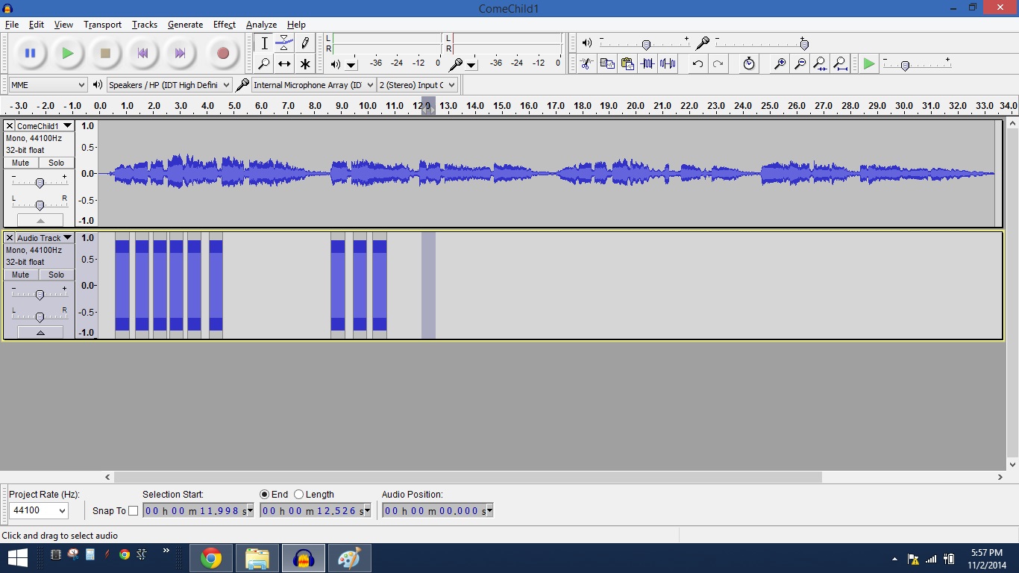Start recording with the red Record button
The height and width of the screenshot is (573, 1019).
(222, 53)
